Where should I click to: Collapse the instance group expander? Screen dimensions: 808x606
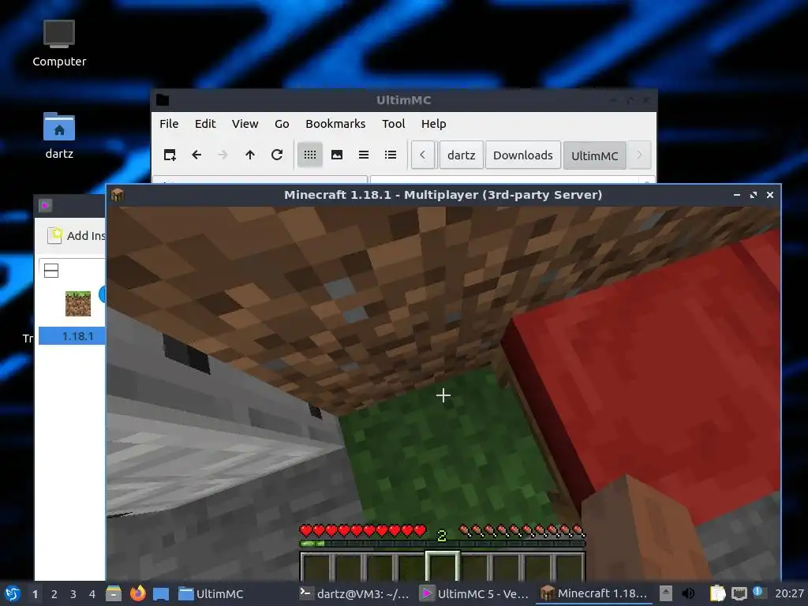point(51,271)
